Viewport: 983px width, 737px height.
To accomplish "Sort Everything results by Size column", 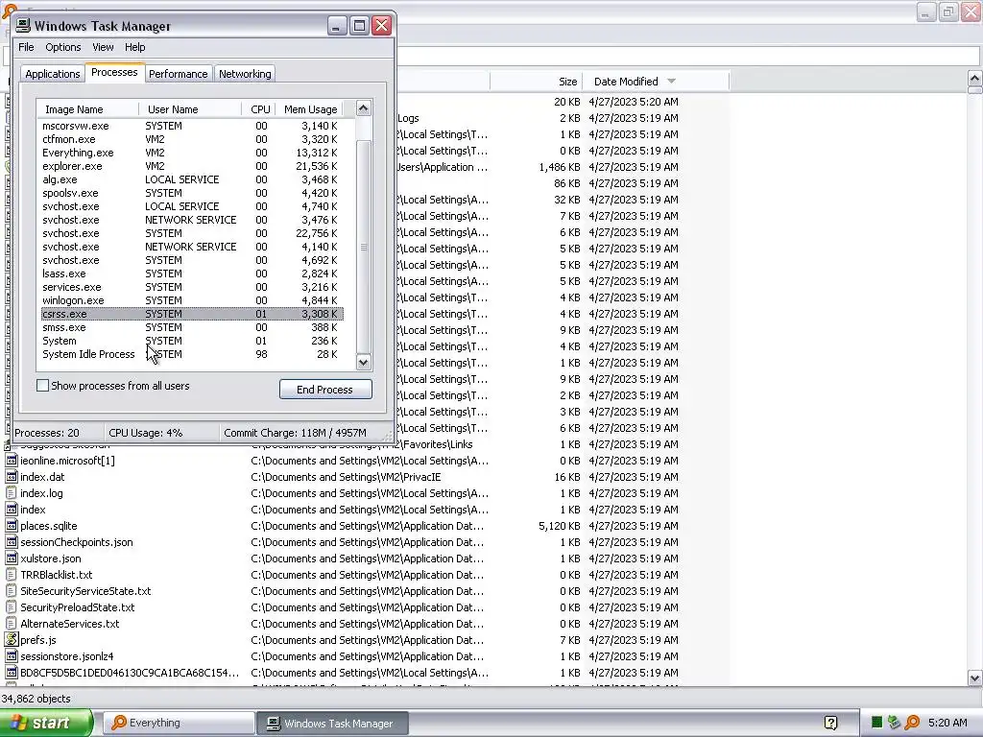I will 536,82.
